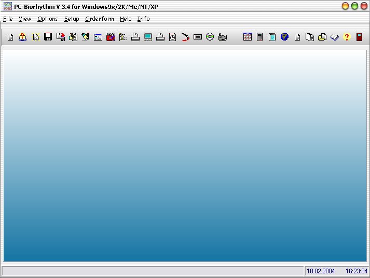This screenshot has width=370, height=278.
Task: Open the Help menu
Action: 126,19
